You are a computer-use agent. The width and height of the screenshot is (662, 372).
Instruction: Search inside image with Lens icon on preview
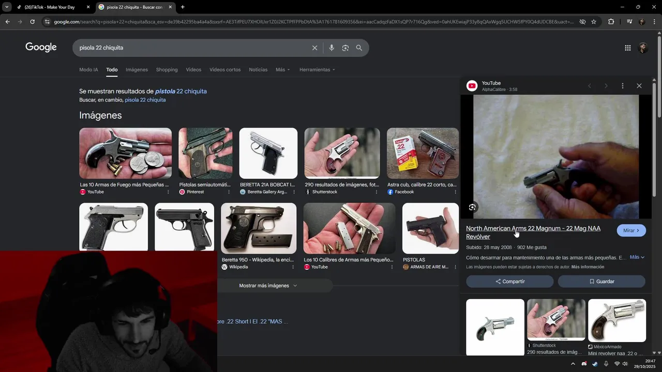[472, 207]
